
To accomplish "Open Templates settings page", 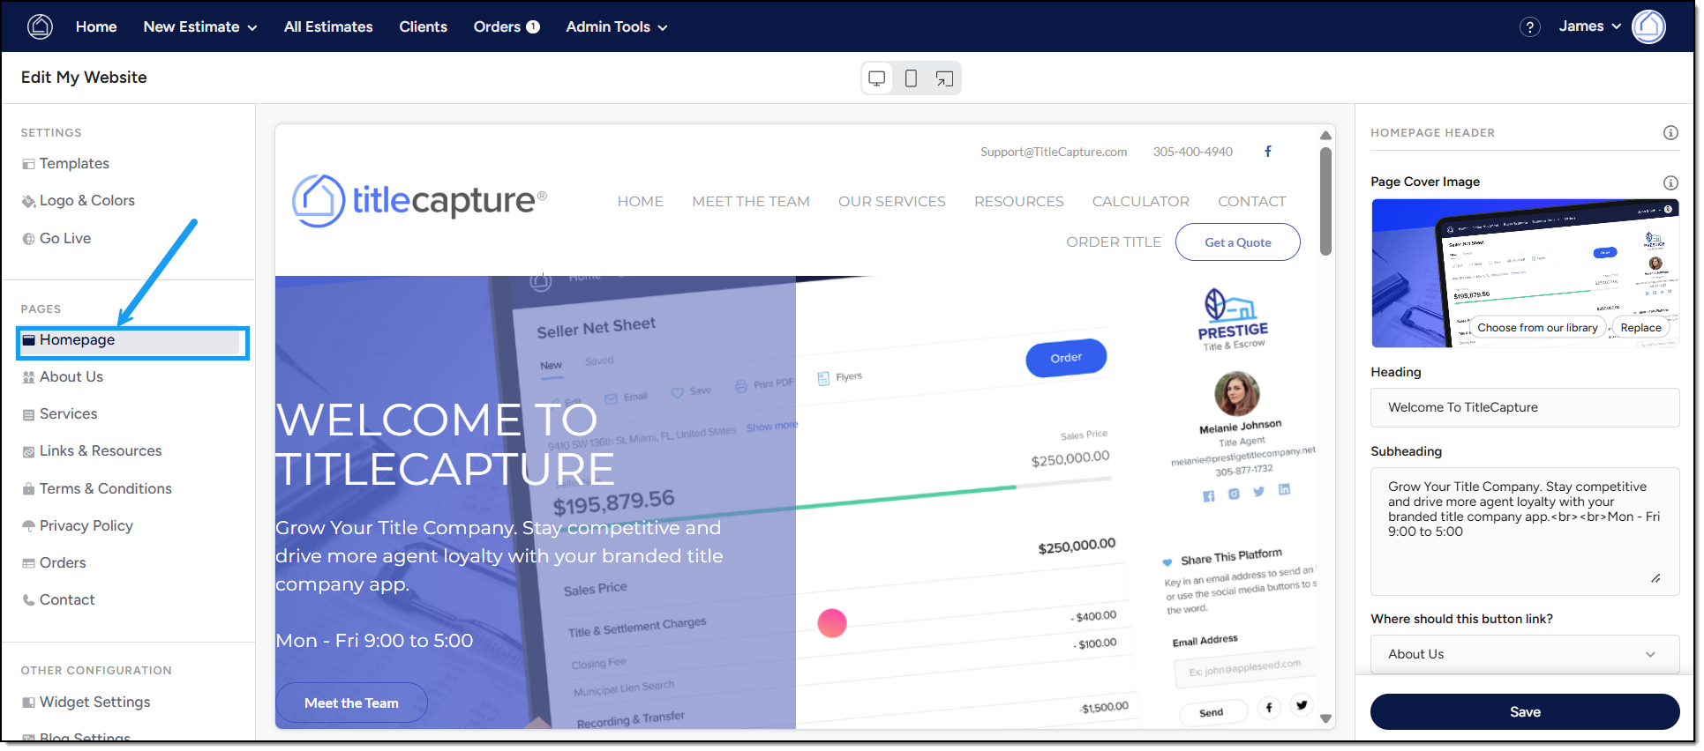I will (x=74, y=164).
